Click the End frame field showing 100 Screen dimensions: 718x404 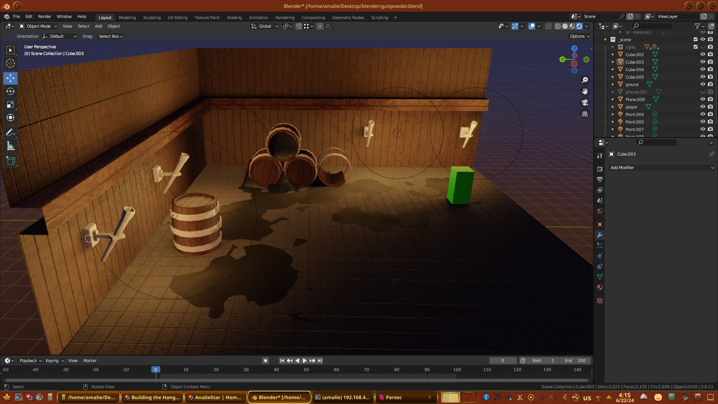[576, 361]
